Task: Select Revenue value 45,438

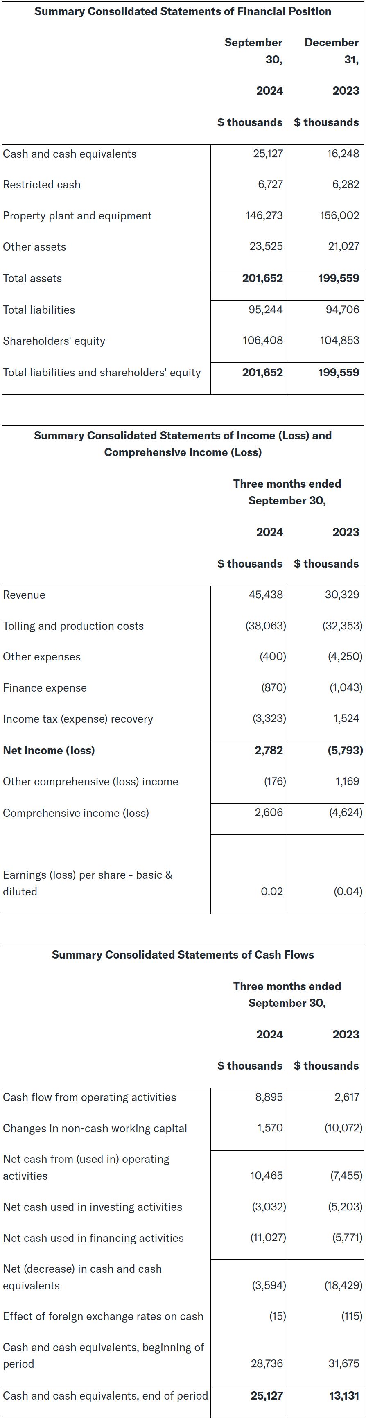Action: click(266, 595)
